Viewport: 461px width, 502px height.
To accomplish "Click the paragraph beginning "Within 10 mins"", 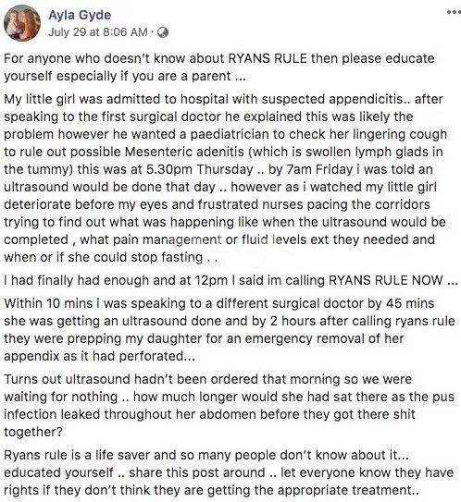I will [230, 329].
